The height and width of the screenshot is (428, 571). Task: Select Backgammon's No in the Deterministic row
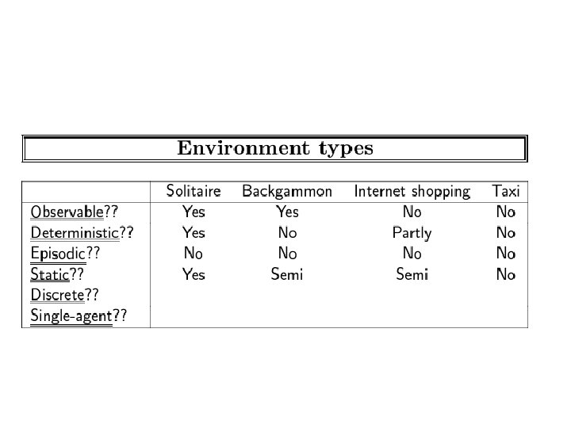point(287,233)
